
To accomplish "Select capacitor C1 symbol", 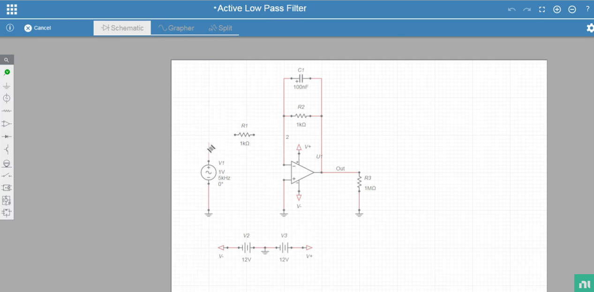I will click(x=301, y=79).
